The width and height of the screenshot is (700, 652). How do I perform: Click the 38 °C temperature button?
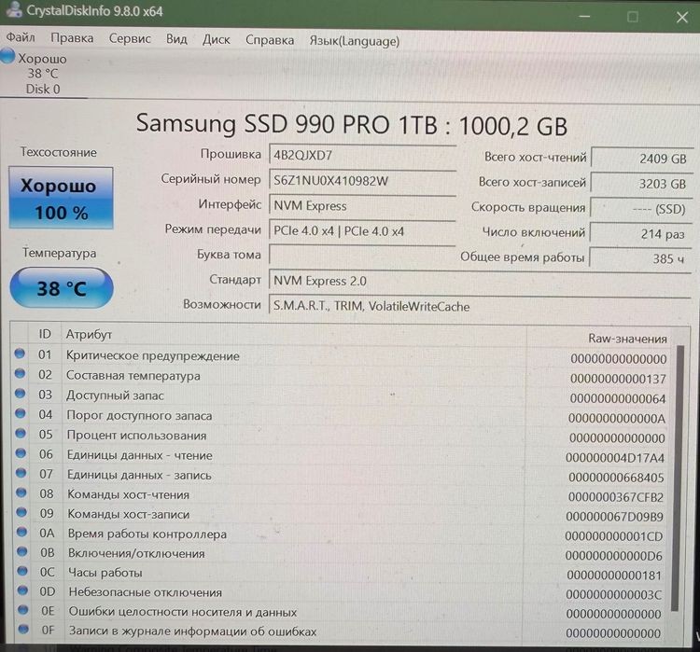[62, 288]
